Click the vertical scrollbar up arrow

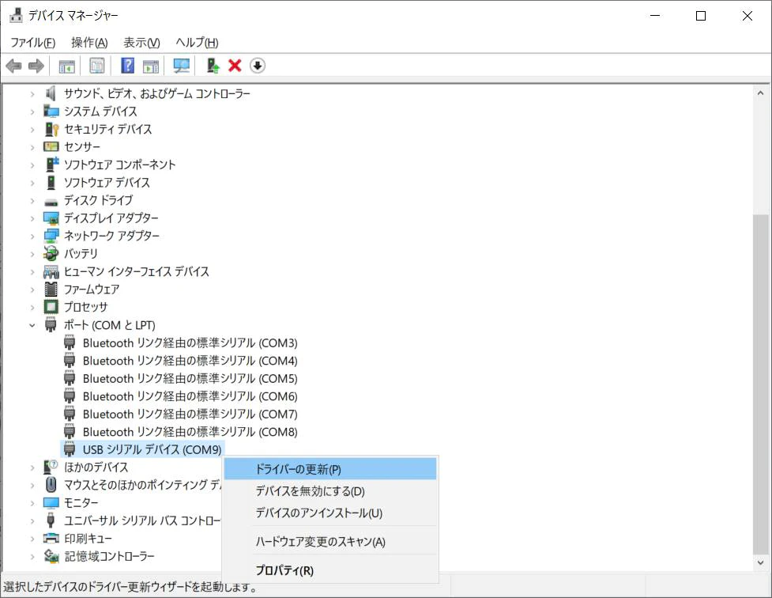click(x=760, y=93)
